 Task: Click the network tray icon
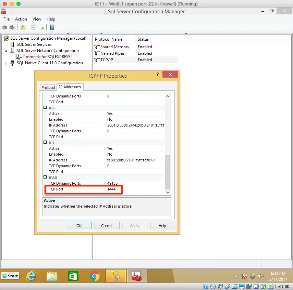coord(253,276)
